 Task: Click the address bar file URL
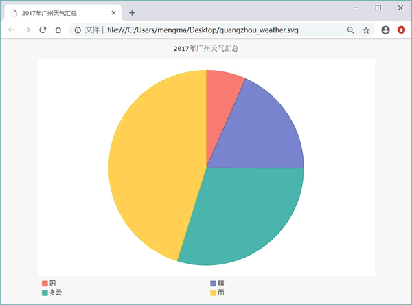coord(203,30)
